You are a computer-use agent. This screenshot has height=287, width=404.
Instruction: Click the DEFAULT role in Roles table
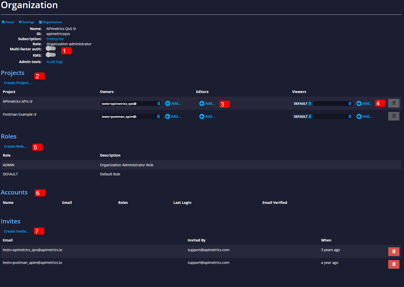[x=10, y=174]
